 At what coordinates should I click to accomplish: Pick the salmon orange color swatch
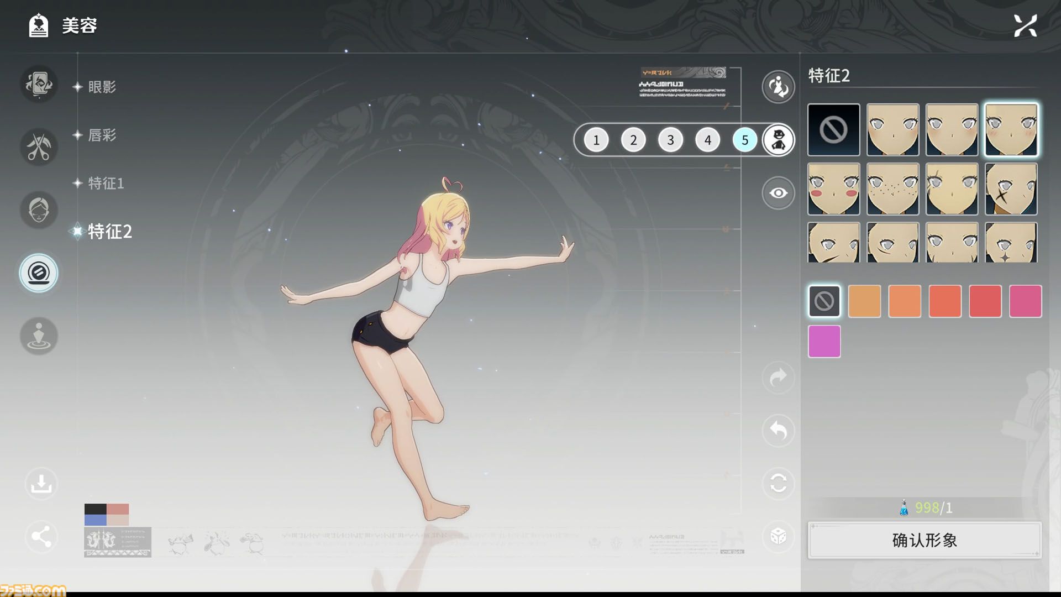click(905, 301)
